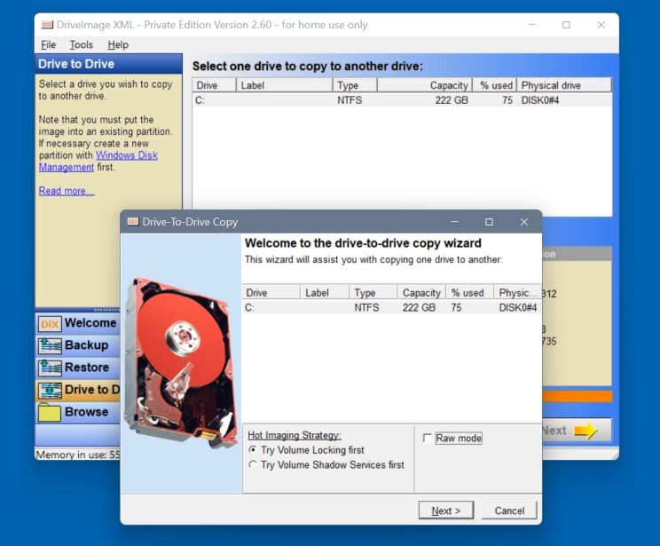
Task: Click the Restore icon in sidebar
Action: pos(50,368)
